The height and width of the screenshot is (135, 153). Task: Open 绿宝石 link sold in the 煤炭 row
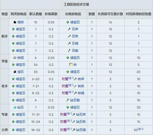point(75,22)
